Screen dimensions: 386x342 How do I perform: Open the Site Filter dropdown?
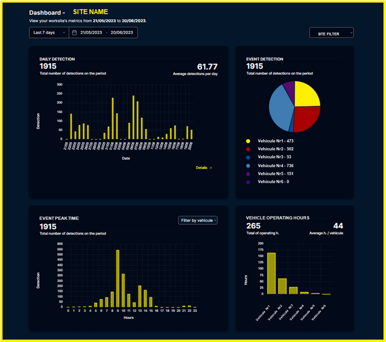point(331,33)
